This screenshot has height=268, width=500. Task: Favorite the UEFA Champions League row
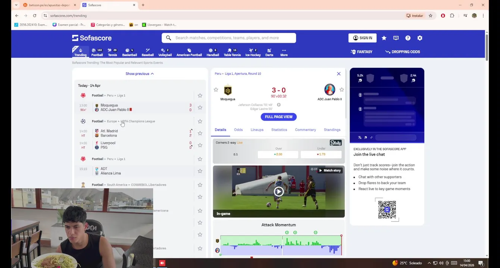[x=200, y=121]
